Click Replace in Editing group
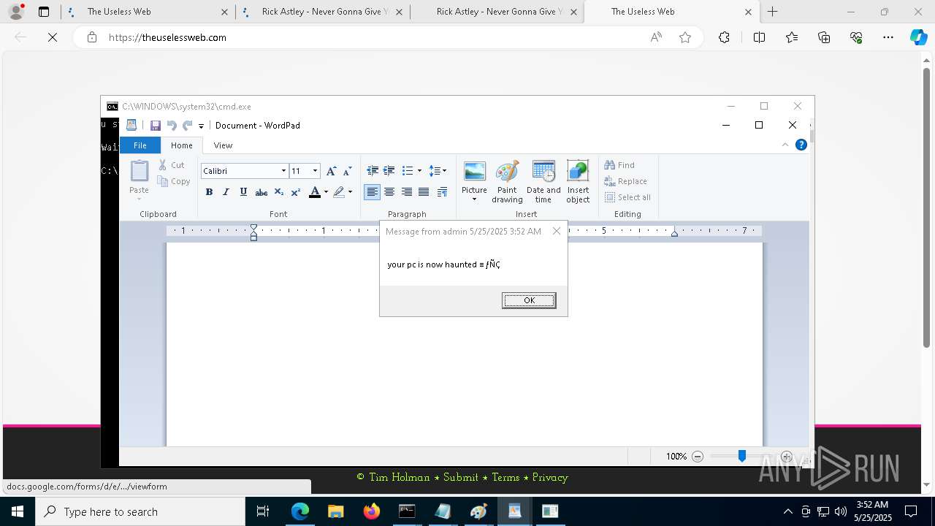Image resolution: width=935 pixels, height=526 pixels. (x=626, y=181)
